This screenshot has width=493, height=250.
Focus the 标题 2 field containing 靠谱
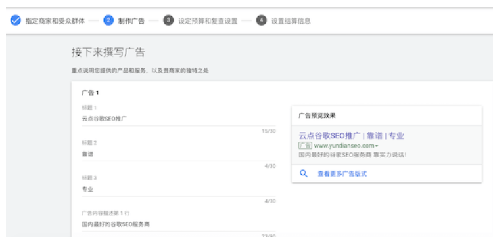click(179, 154)
